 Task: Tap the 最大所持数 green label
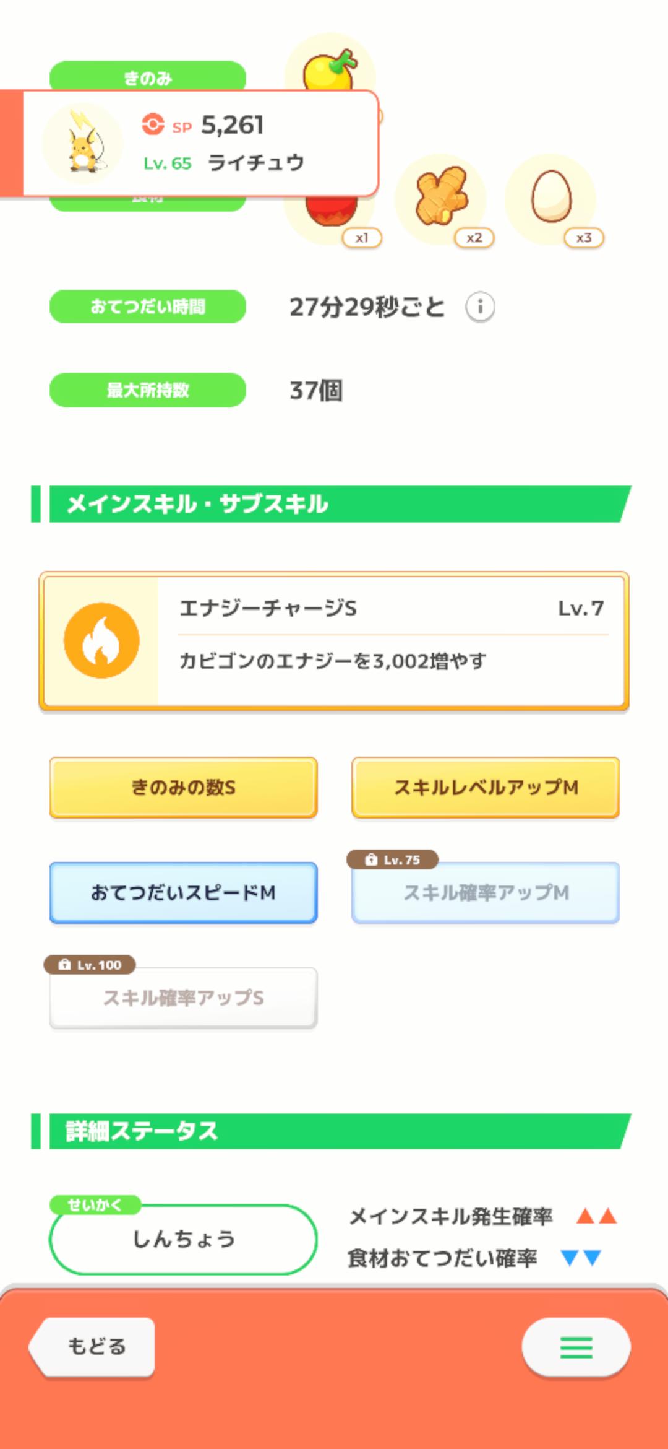[x=148, y=390]
